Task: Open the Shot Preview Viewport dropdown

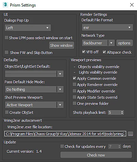Action: tap(34, 105)
